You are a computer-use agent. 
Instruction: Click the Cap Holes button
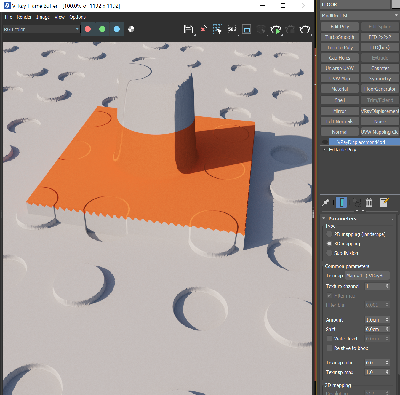point(340,58)
